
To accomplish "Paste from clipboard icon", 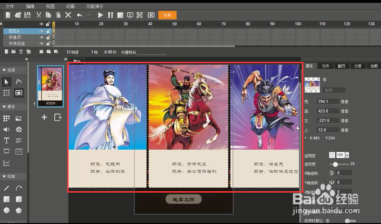I will [x=58, y=15].
